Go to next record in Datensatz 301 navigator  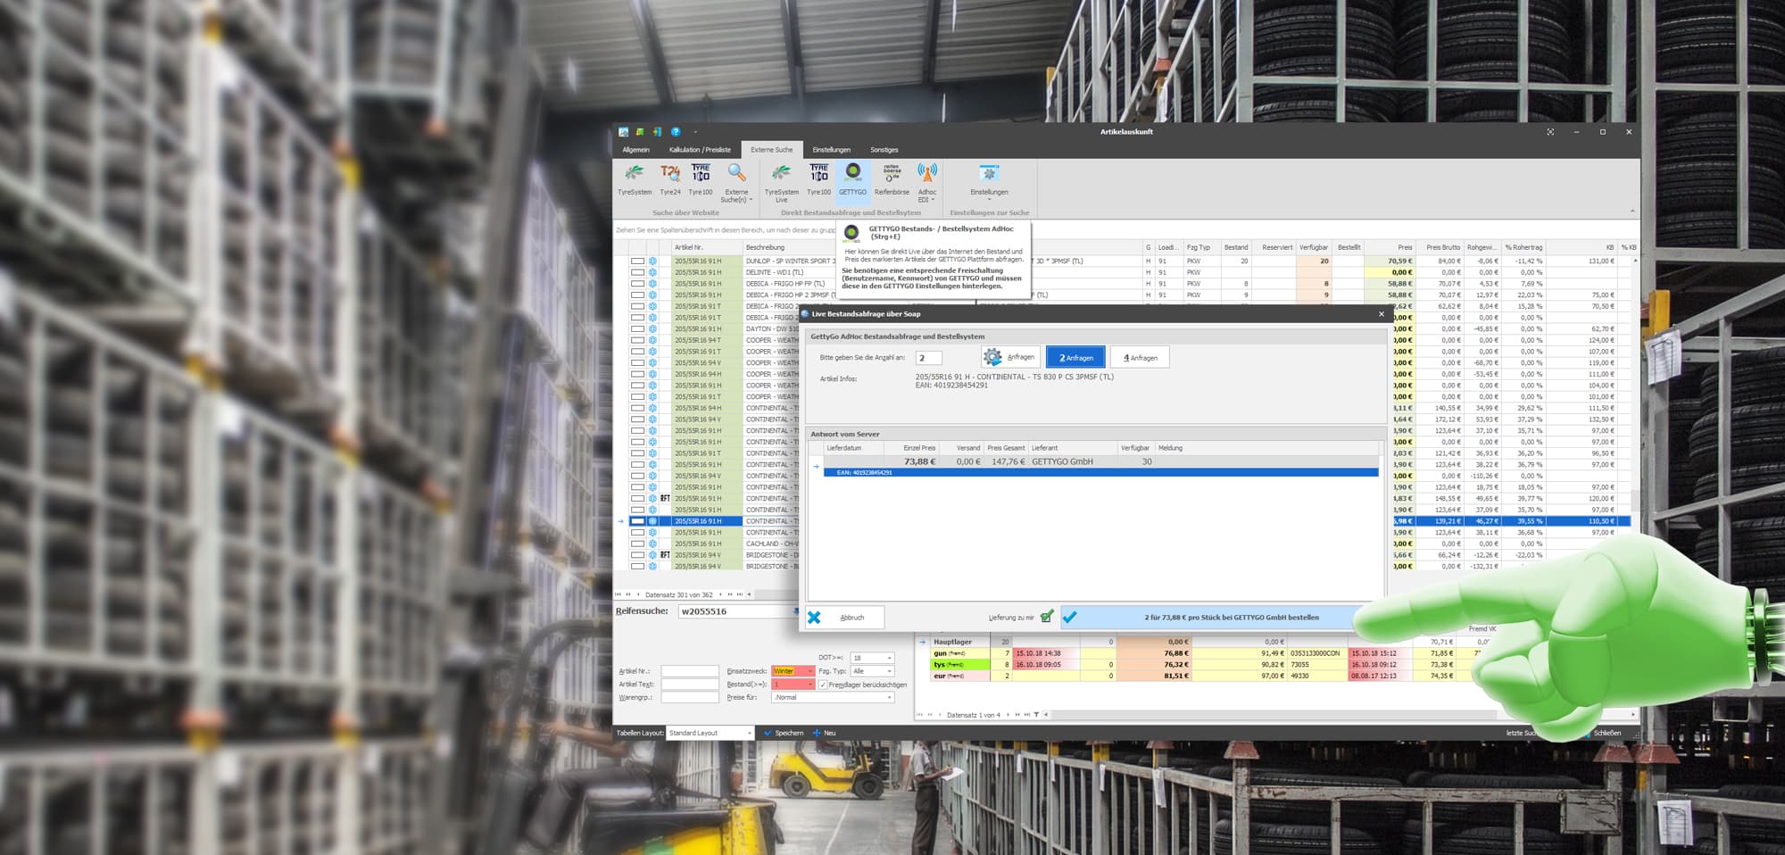tap(720, 594)
